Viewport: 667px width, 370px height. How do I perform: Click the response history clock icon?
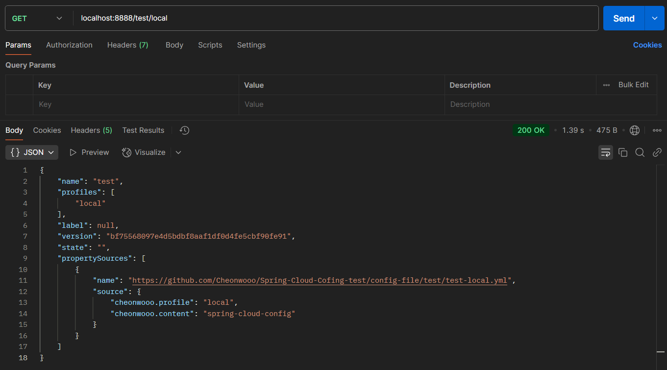tap(184, 130)
